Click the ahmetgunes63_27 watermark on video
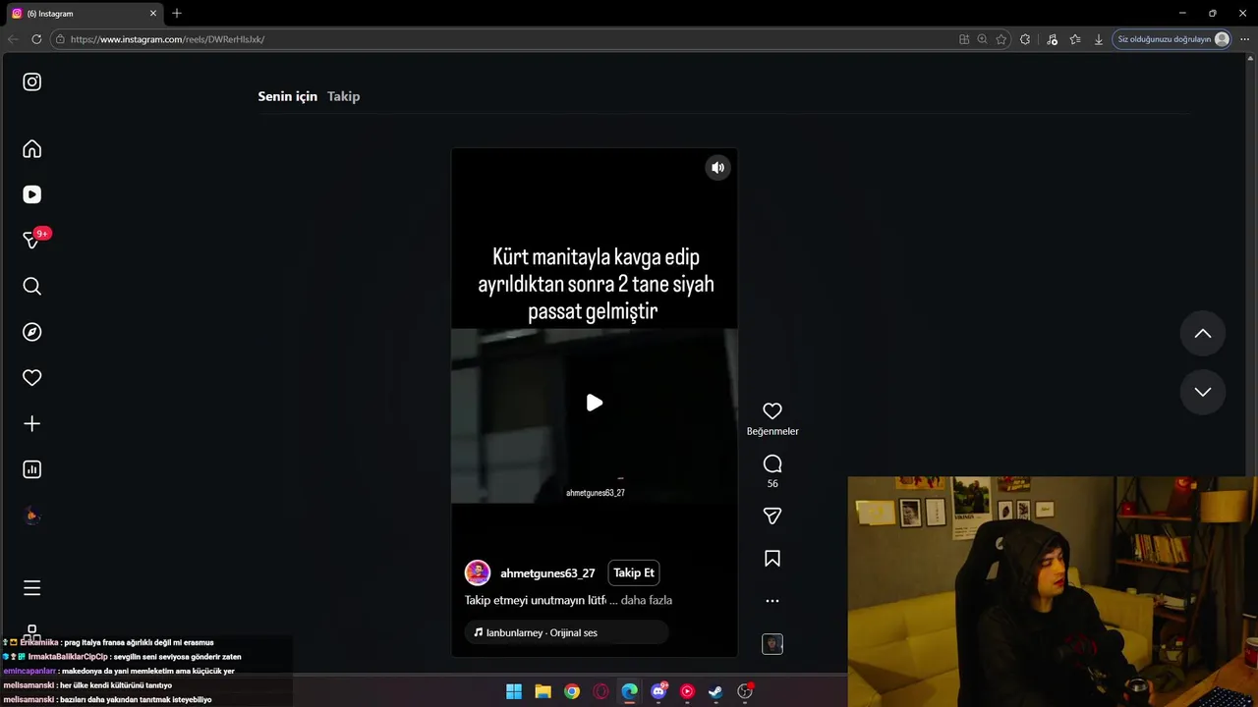The width and height of the screenshot is (1258, 707). pyautogui.click(x=596, y=493)
